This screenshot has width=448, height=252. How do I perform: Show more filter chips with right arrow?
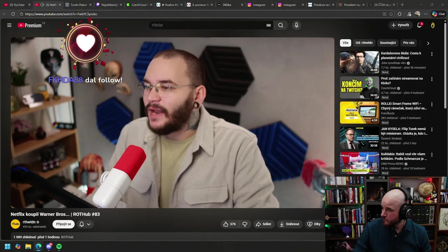coord(428,43)
